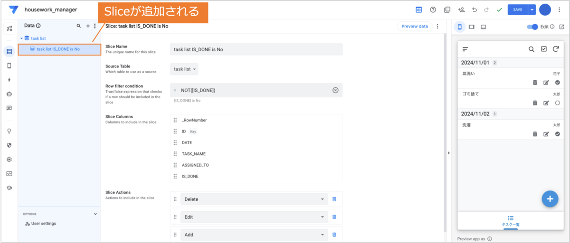Open the Data section in left sidebar

click(9, 51)
